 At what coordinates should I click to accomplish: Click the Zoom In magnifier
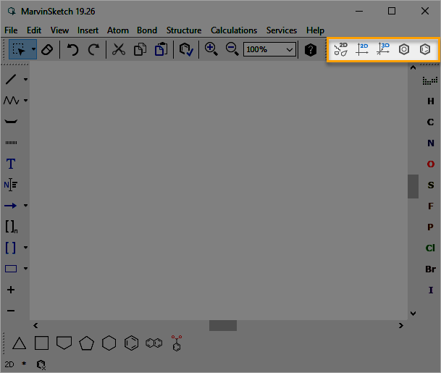(x=211, y=49)
